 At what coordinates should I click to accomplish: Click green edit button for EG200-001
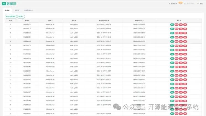tap(172, 25)
